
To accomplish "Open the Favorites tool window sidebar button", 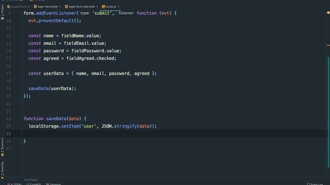I will (2, 170).
